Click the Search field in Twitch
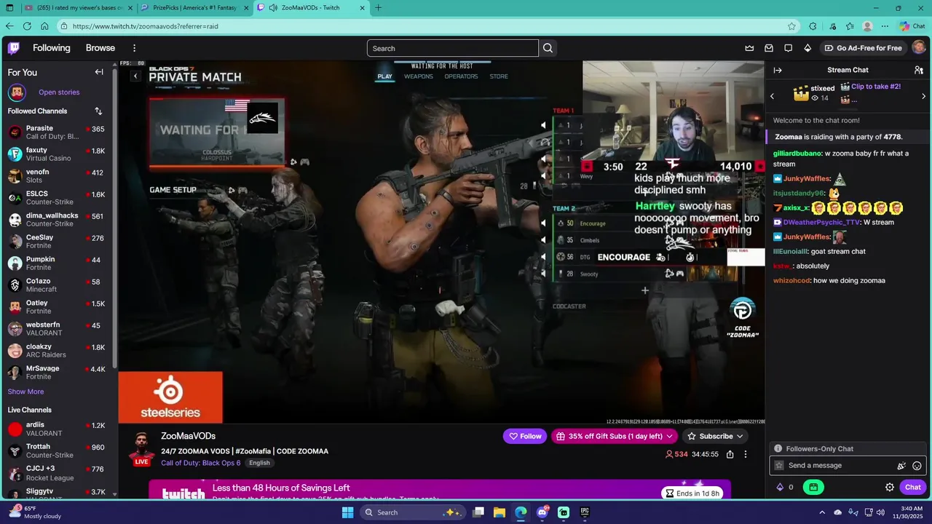 453,48
